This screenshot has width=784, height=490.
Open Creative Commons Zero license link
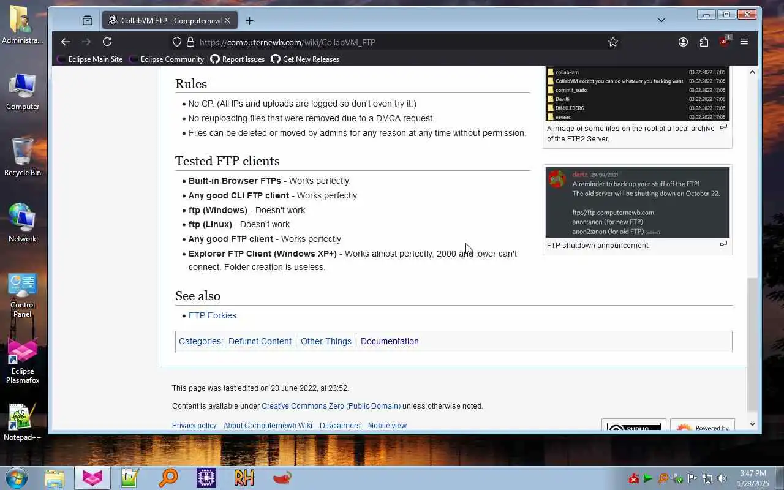[x=331, y=406]
